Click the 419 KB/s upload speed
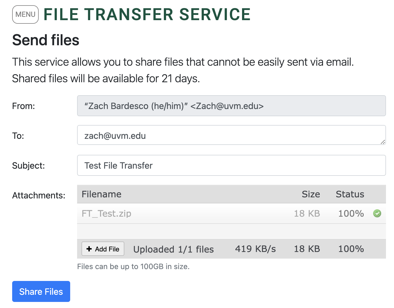Viewport: 394px width, 308px height. tap(256, 249)
